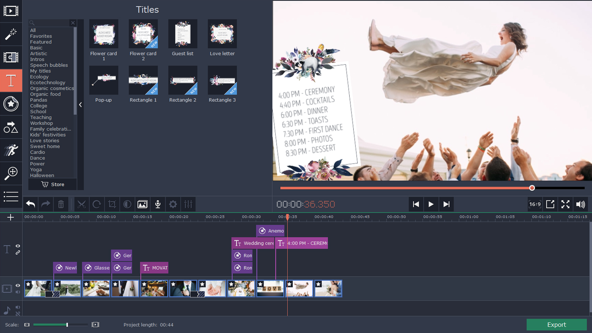Screen dimensions: 592x333
Task: Click the Export button
Action: coord(557,324)
